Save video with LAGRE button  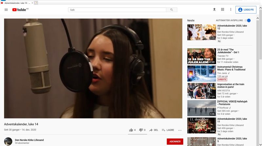[x=168, y=130]
